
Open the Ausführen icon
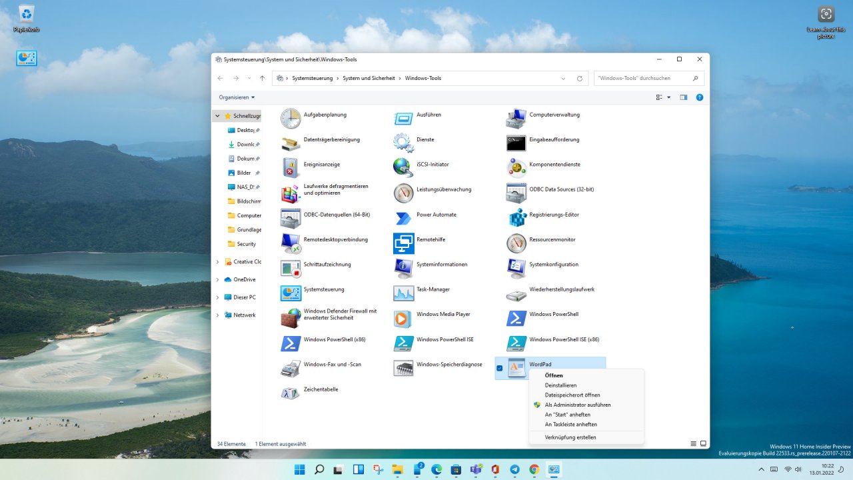[403, 119]
